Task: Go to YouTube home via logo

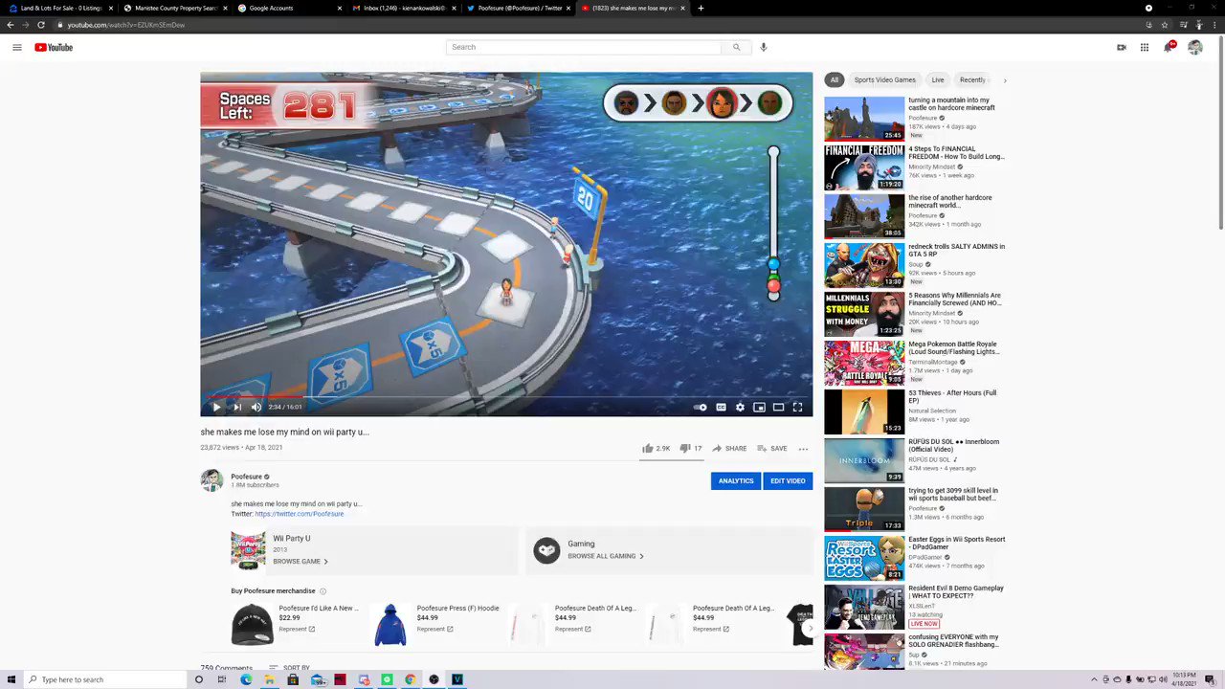Action: [x=54, y=47]
